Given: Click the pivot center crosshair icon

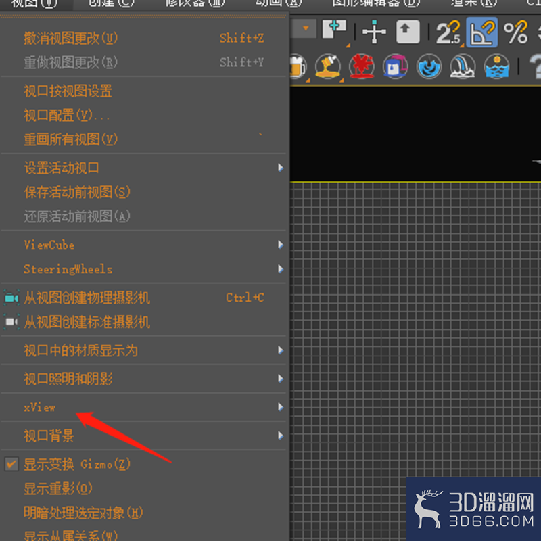Looking at the screenshot, I should click(374, 32).
